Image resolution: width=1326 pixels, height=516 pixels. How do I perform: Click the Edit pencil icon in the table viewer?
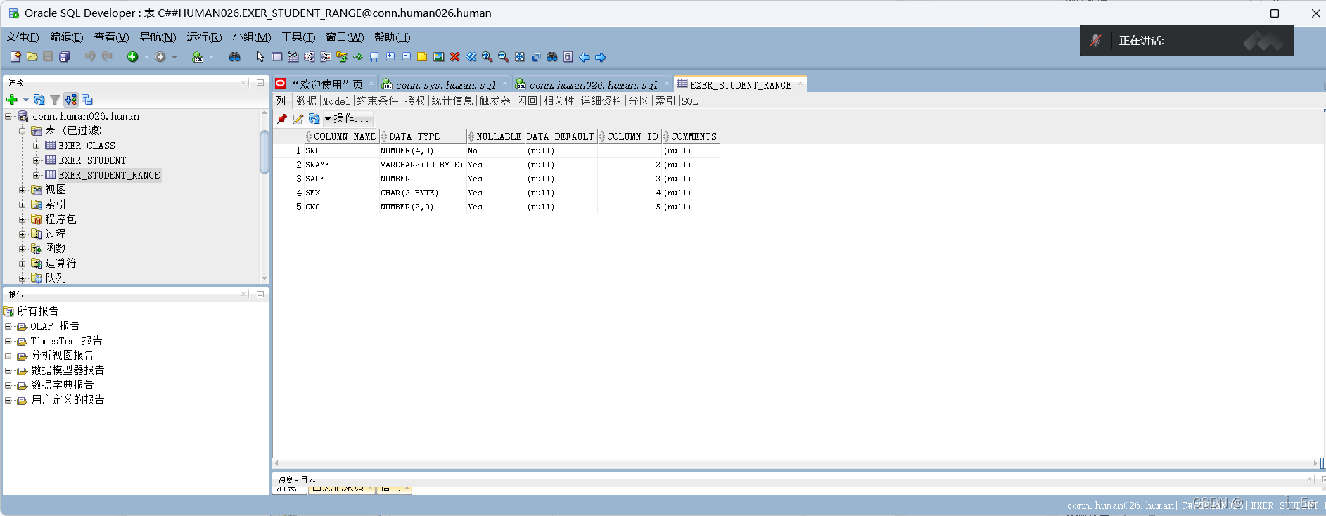[298, 119]
